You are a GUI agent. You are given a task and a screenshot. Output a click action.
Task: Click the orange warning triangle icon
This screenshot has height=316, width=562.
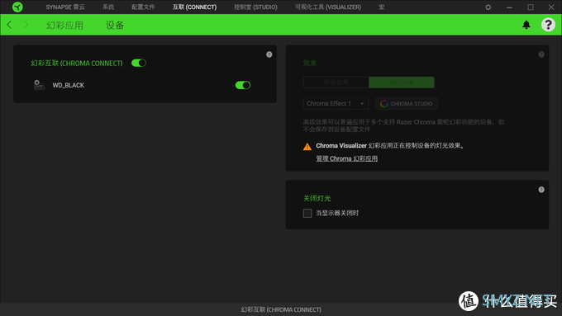[x=307, y=146]
